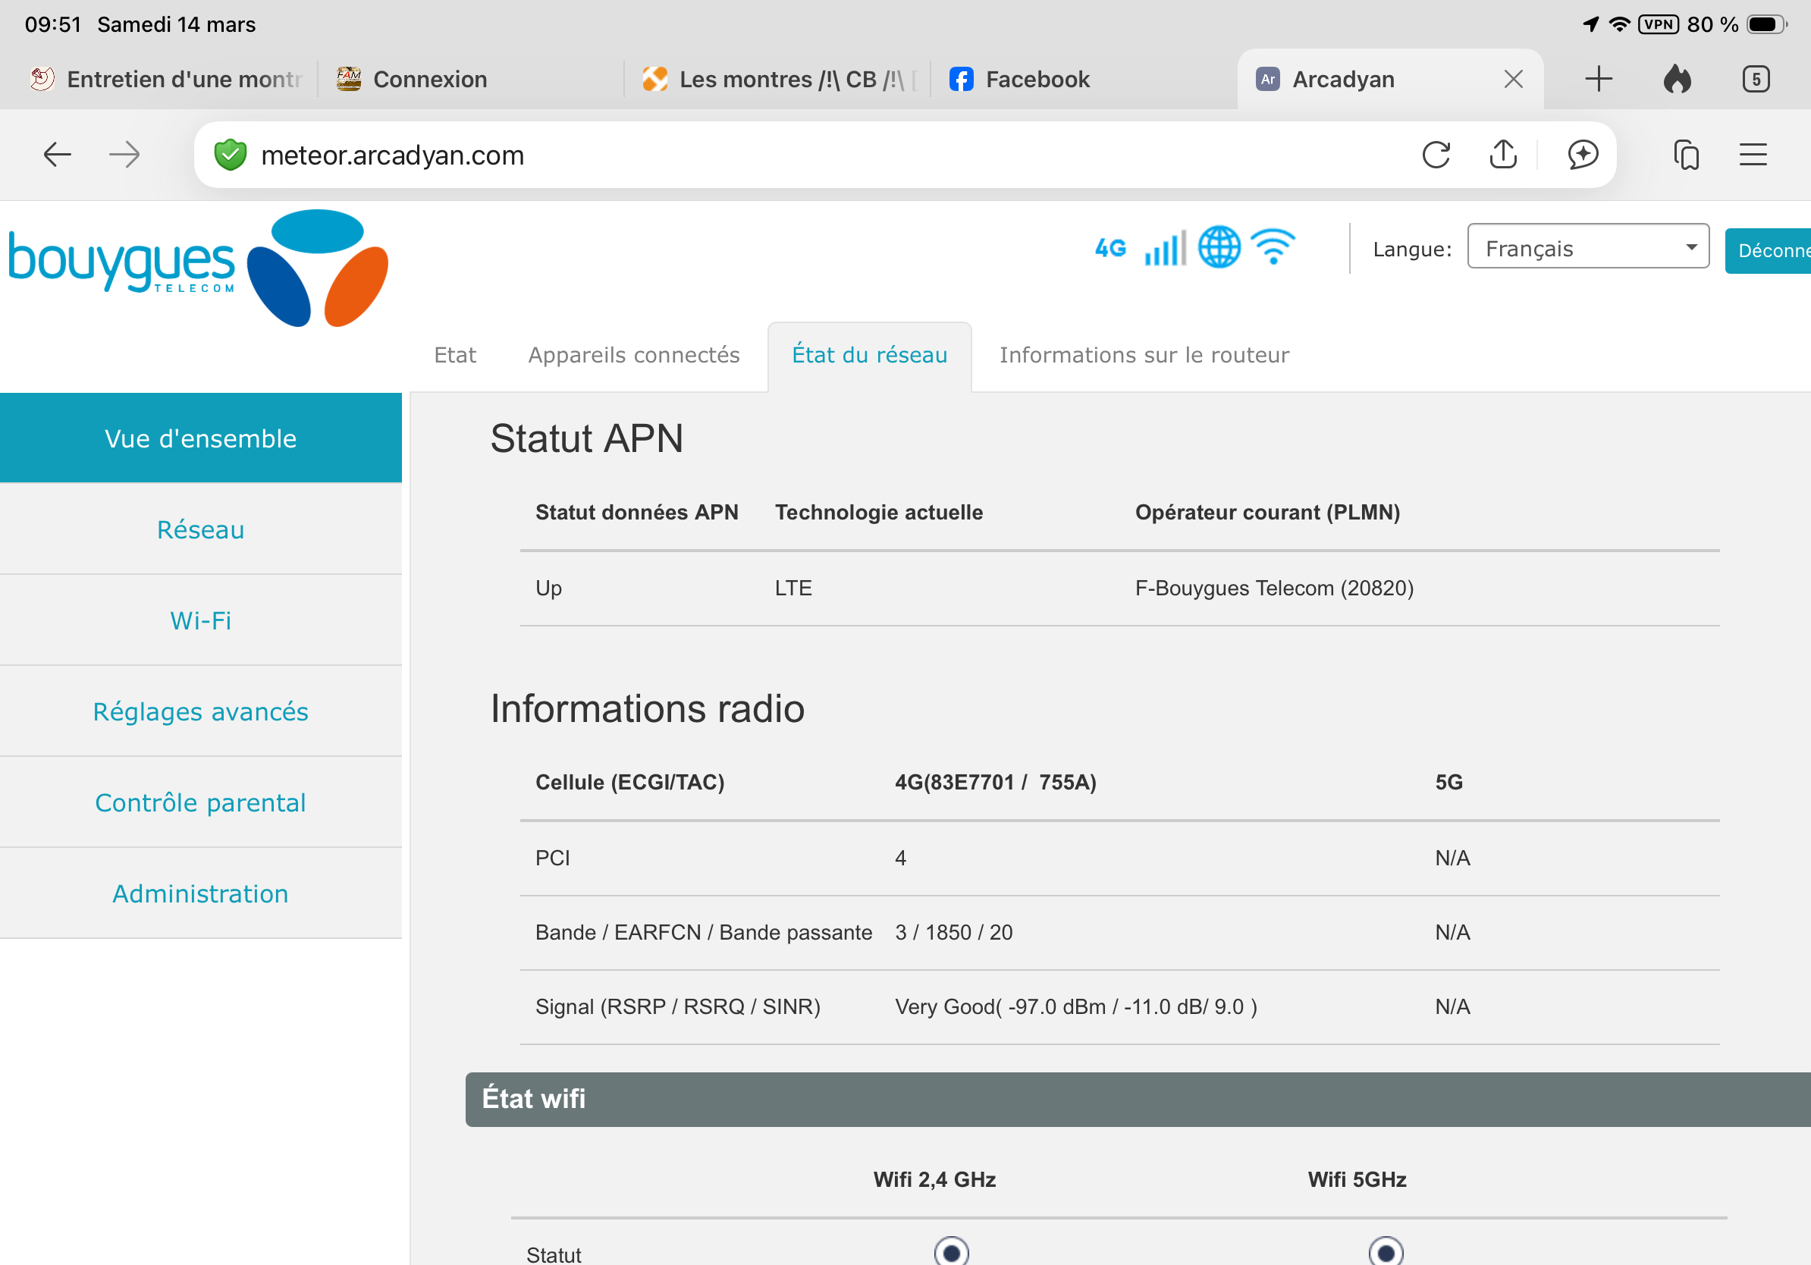Click the Opérateur courant (PLMN) header
The height and width of the screenshot is (1265, 1811).
[1267, 513]
